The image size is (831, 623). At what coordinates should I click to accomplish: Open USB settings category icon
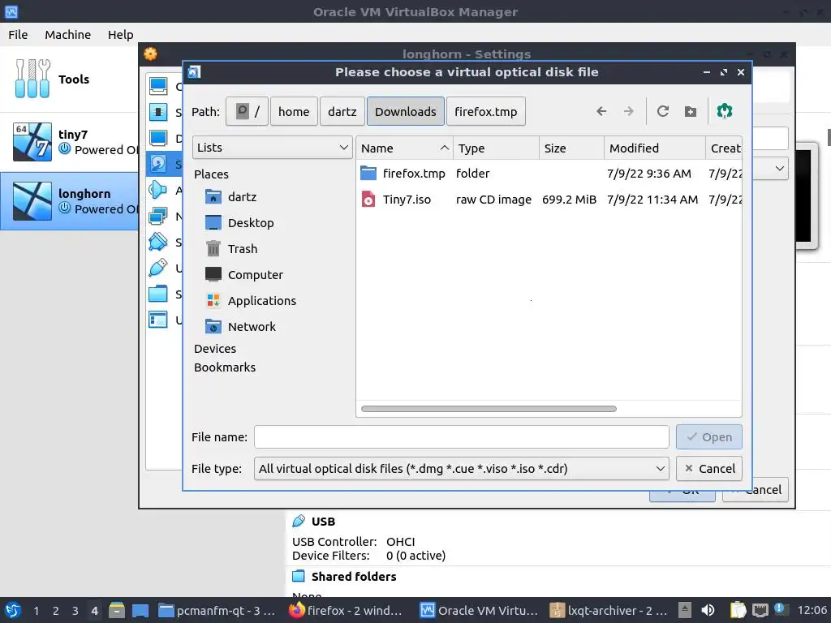point(158,268)
